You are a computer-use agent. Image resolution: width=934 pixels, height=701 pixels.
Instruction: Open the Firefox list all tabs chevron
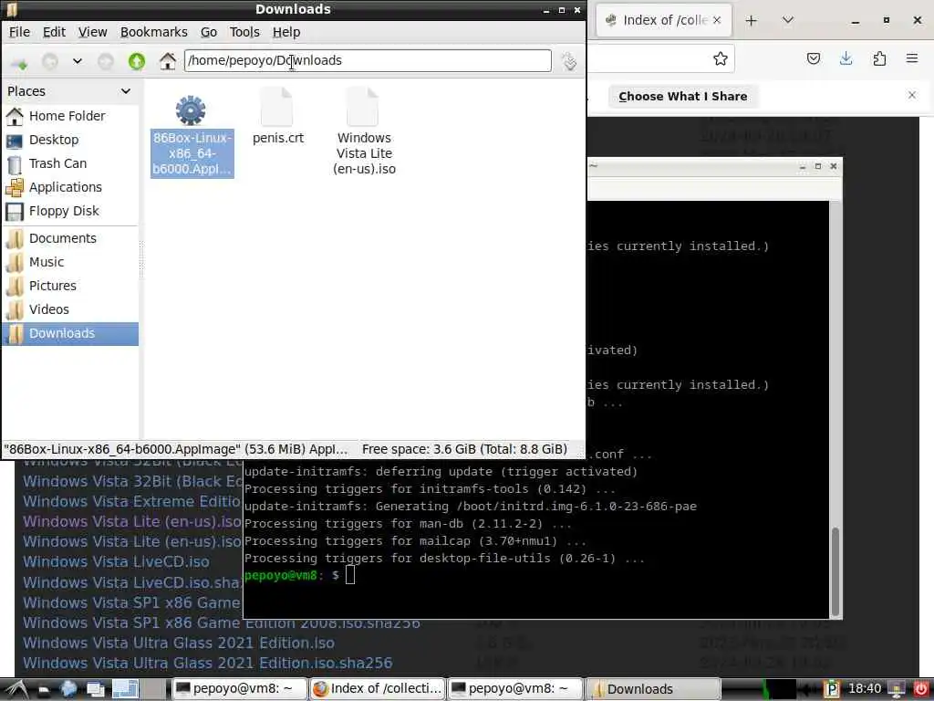pyautogui.click(x=787, y=20)
